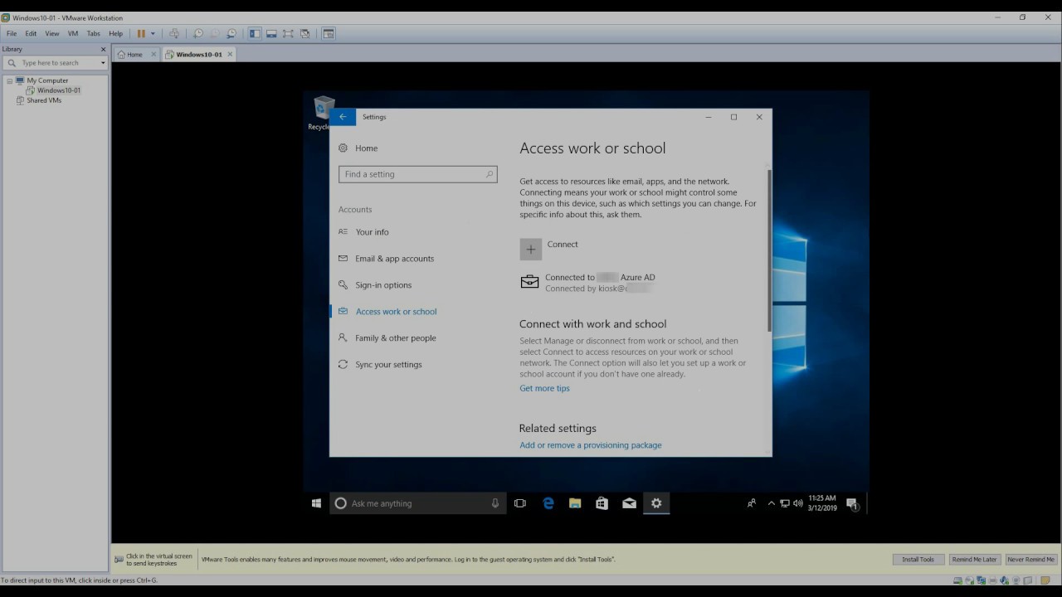Open the Action Center notification icon

[852, 503]
